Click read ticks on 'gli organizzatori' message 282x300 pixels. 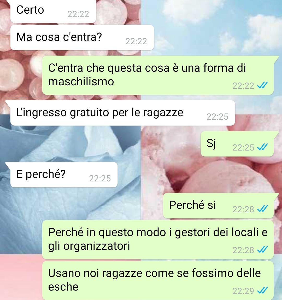pos(262,250)
